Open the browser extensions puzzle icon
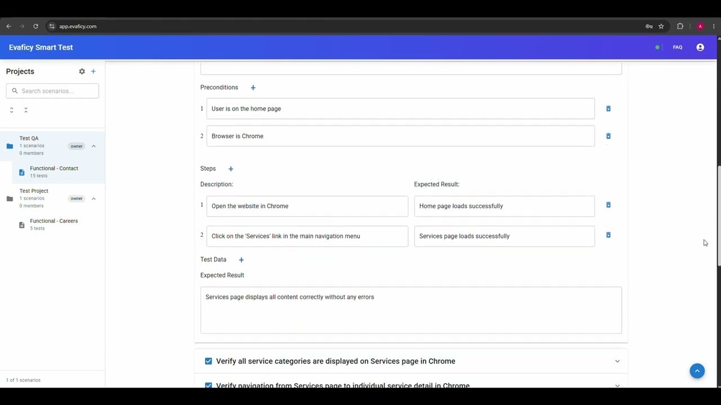 (x=680, y=26)
